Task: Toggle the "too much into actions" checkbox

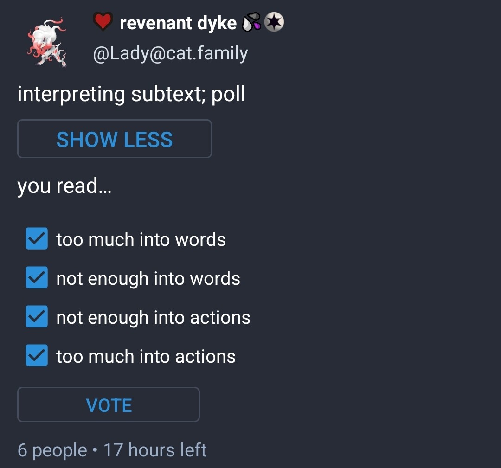Action: coord(37,356)
